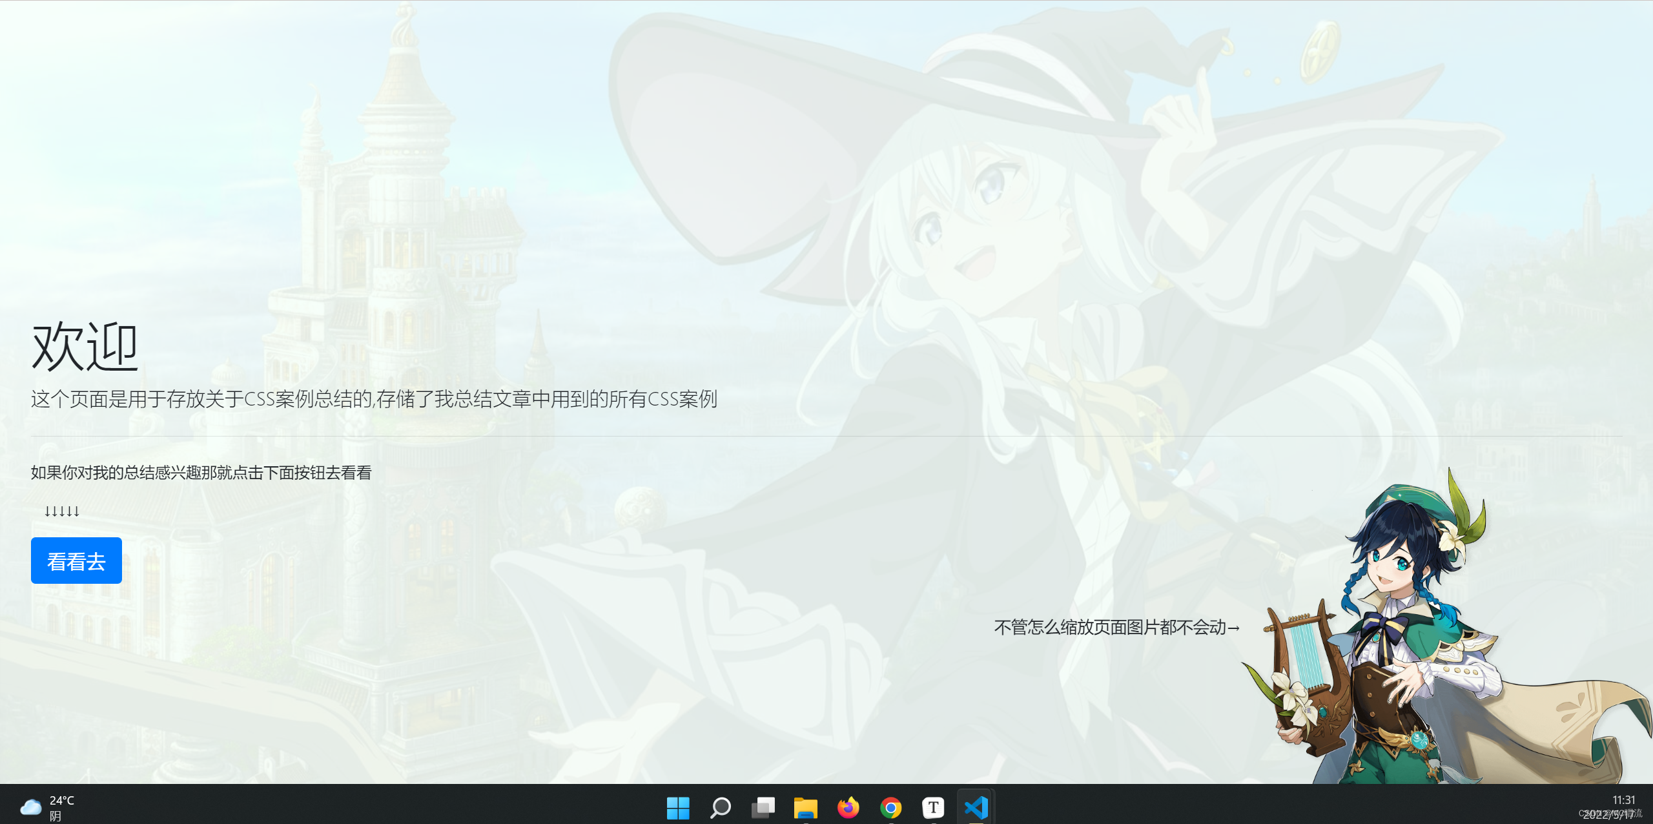Click the 2022 date in taskbar
This screenshot has height=824, width=1653.
[1608, 815]
